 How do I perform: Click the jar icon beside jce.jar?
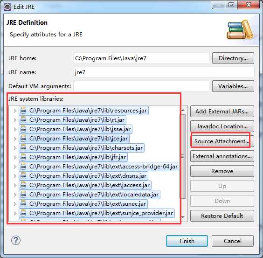pos(23,139)
